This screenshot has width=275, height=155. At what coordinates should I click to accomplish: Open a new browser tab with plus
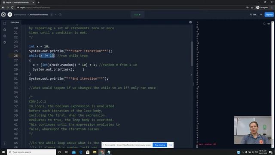coord(39,3)
